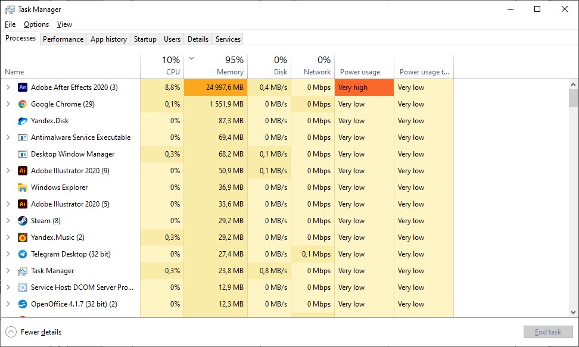Click the Yandex.Disk process icon

[x=23, y=121]
